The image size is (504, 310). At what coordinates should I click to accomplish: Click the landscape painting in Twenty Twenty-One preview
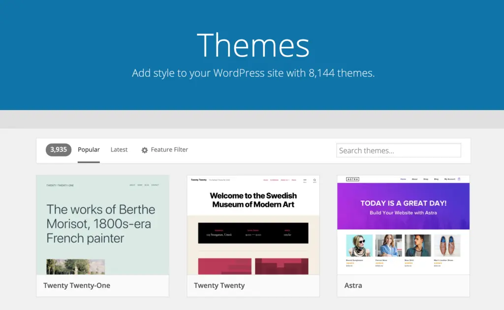pos(75,267)
